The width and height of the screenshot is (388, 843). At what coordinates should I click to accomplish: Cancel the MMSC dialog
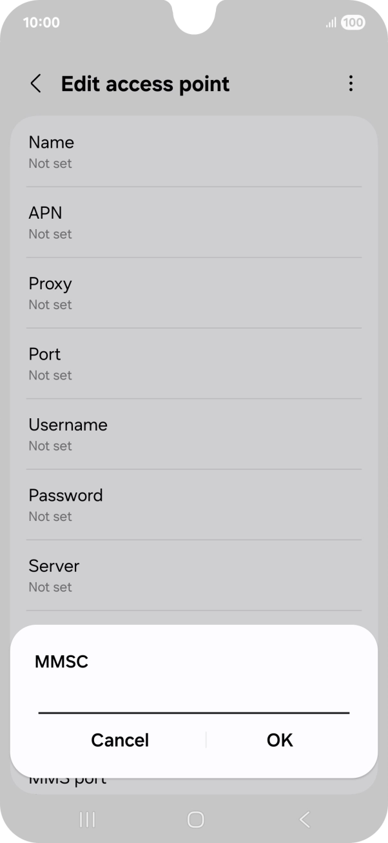click(120, 740)
